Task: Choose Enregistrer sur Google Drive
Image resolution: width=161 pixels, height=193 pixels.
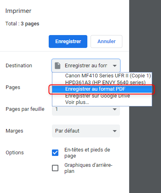Action: [97, 96]
